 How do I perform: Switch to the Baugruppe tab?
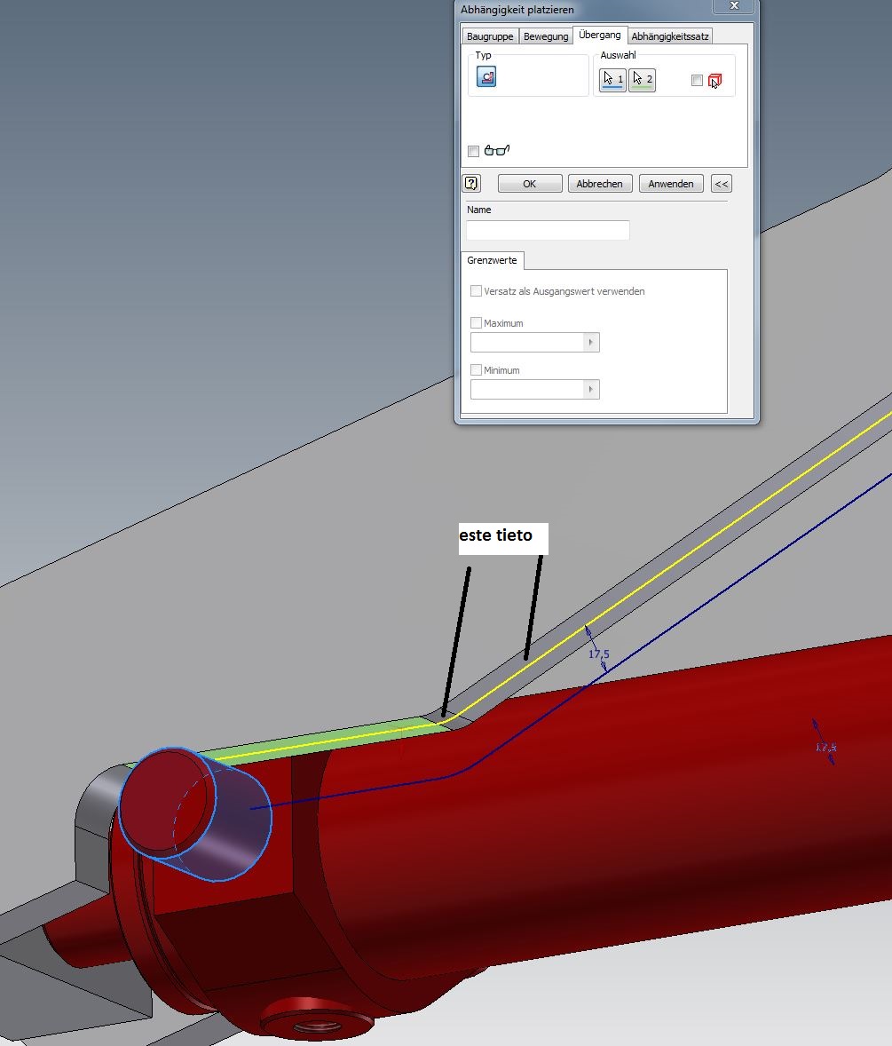(490, 36)
